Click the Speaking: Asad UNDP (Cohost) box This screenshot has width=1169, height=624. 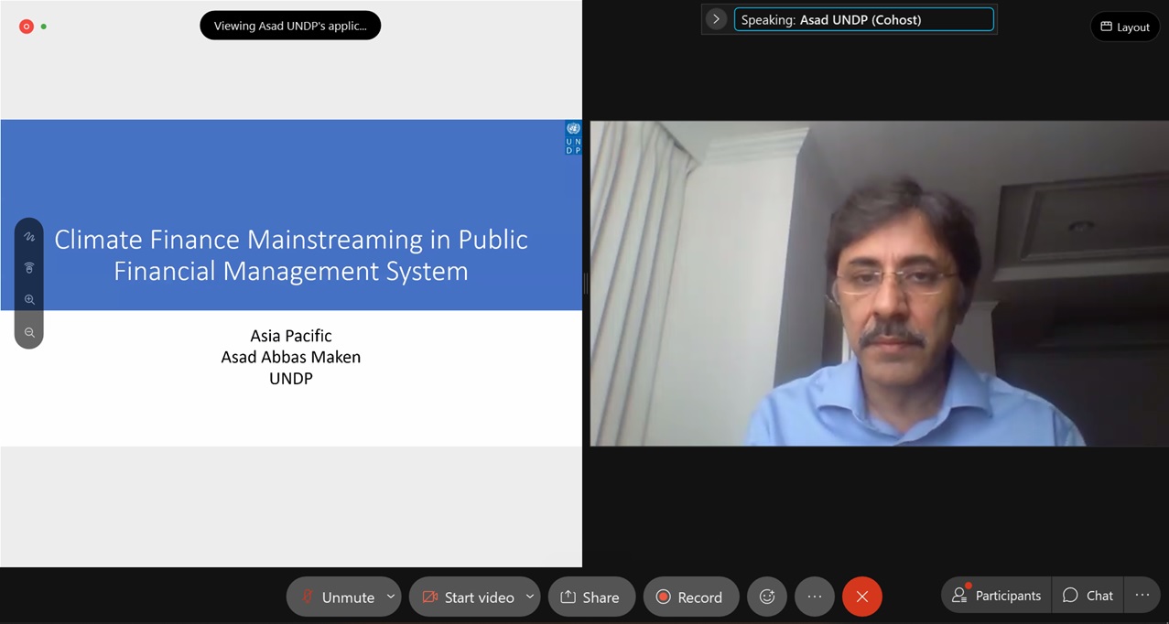pyautogui.click(x=863, y=19)
